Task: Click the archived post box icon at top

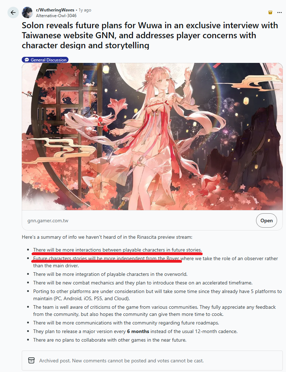Action: [270, 13]
